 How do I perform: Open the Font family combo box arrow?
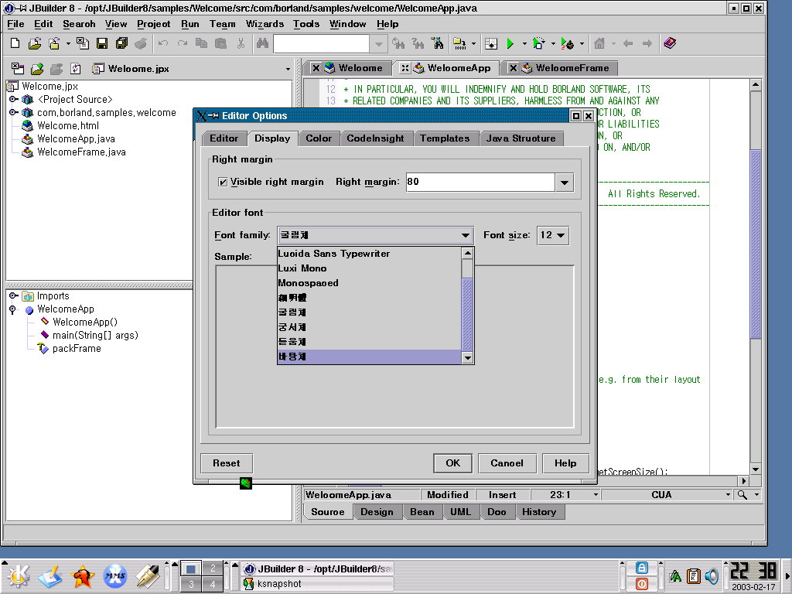pyautogui.click(x=465, y=235)
